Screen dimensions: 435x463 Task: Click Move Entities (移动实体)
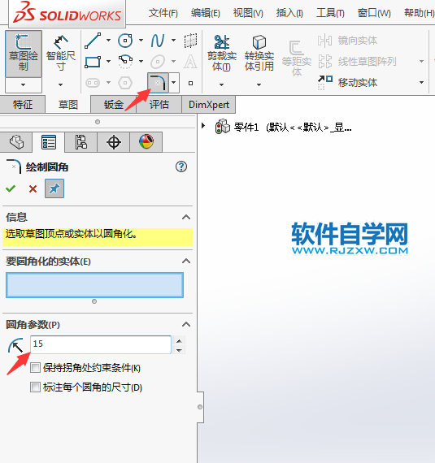[x=347, y=82]
